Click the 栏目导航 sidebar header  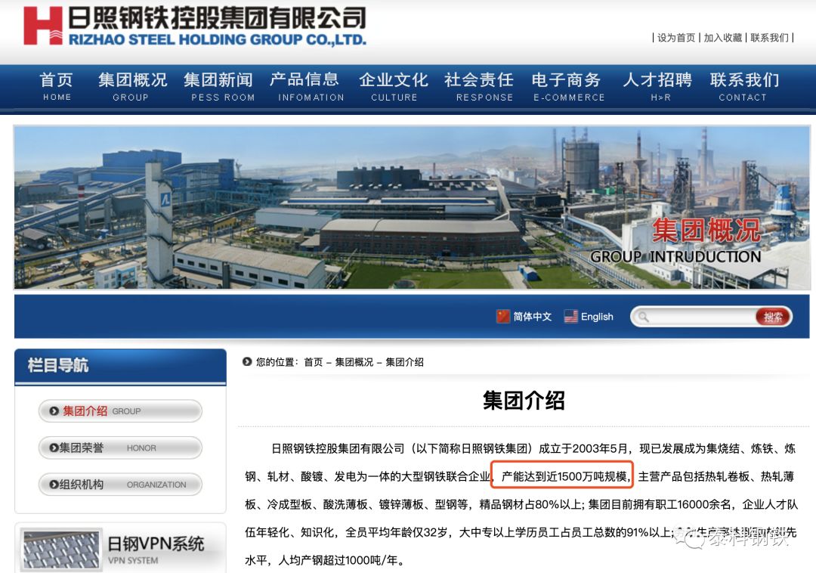point(120,367)
